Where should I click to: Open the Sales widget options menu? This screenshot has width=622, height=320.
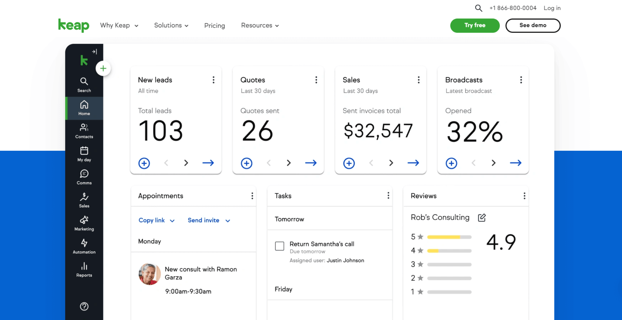click(x=419, y=80)
